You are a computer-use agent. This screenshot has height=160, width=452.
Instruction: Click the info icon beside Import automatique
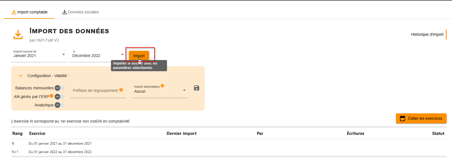162,86
